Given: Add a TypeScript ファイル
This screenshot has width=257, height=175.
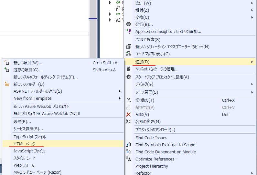Looking at the screenshot, I should (63, 137).
